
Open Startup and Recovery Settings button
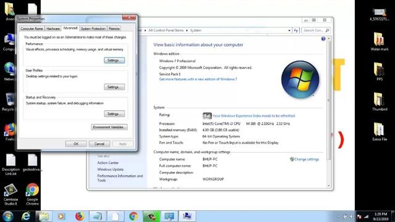point(114,114)
